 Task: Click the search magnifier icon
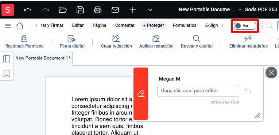pyautogui.click(x=270, y=26)
